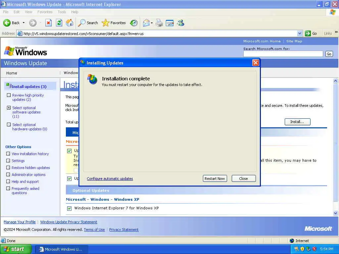Click the Forward arrow icon
339x254 pixels.
pos(33,23)
